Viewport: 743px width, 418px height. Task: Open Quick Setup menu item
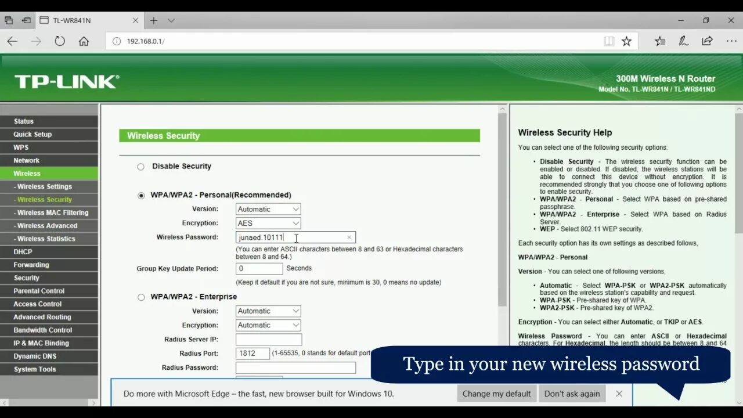tap(49, 134)
